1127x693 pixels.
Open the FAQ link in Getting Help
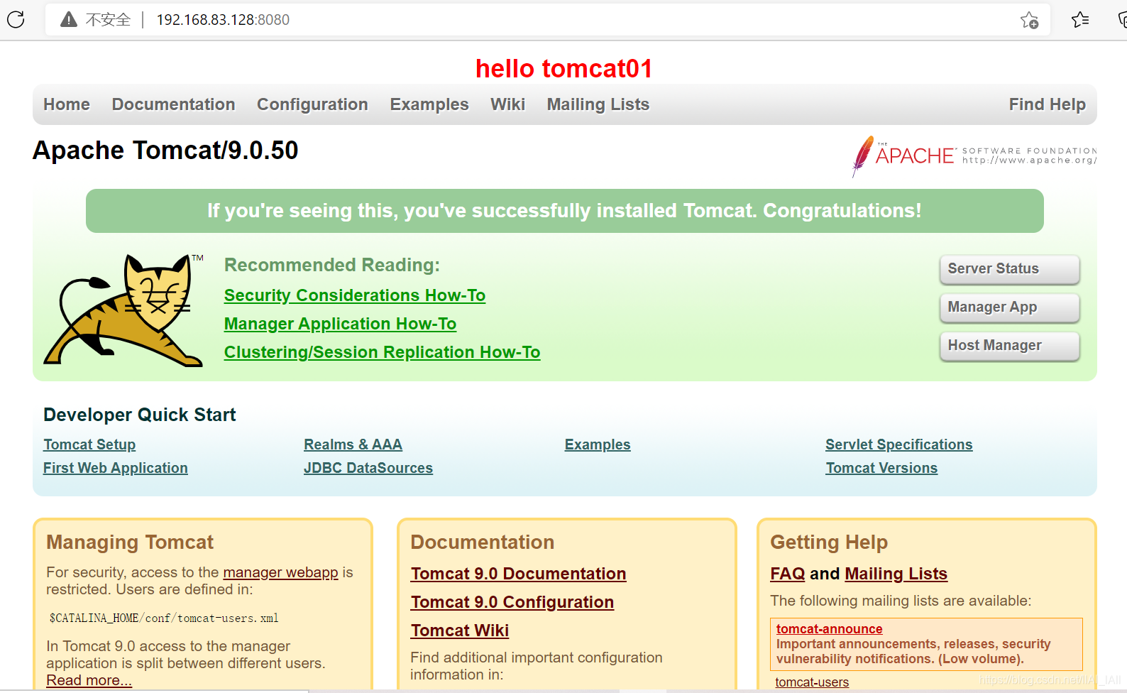point(788,574)
